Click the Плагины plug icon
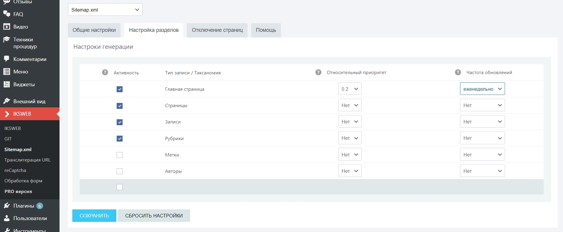Image resolution: width=563 pixels, height=232 pixels. 7,206
